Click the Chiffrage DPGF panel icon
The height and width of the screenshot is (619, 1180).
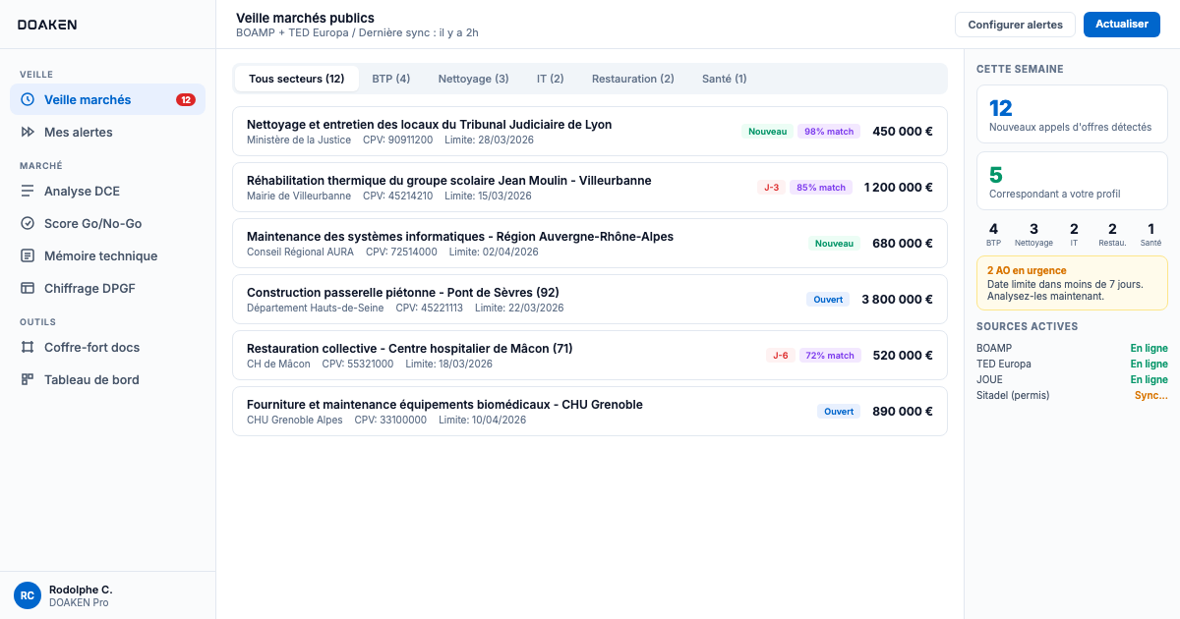28,288
